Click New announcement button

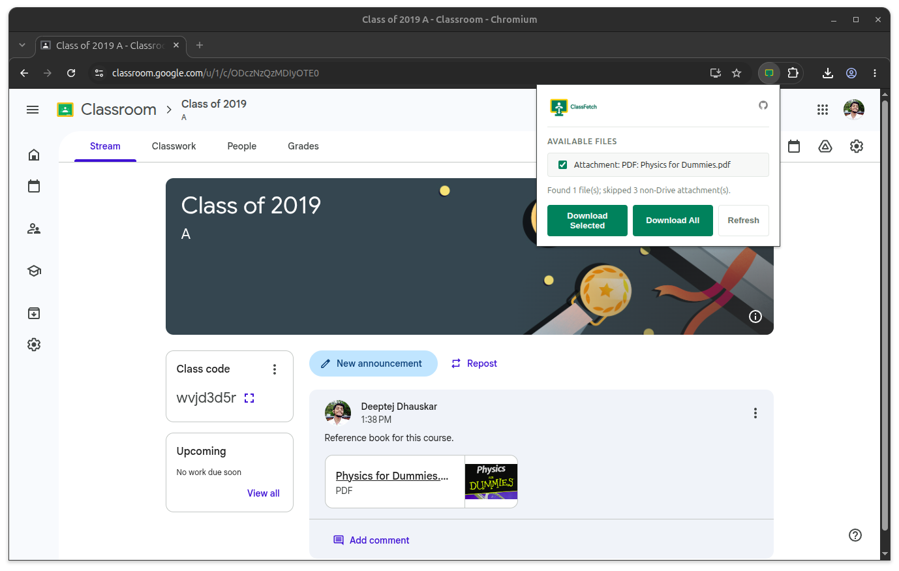373,363
